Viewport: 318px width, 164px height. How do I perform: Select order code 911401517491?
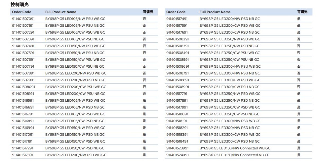point(177,19)
